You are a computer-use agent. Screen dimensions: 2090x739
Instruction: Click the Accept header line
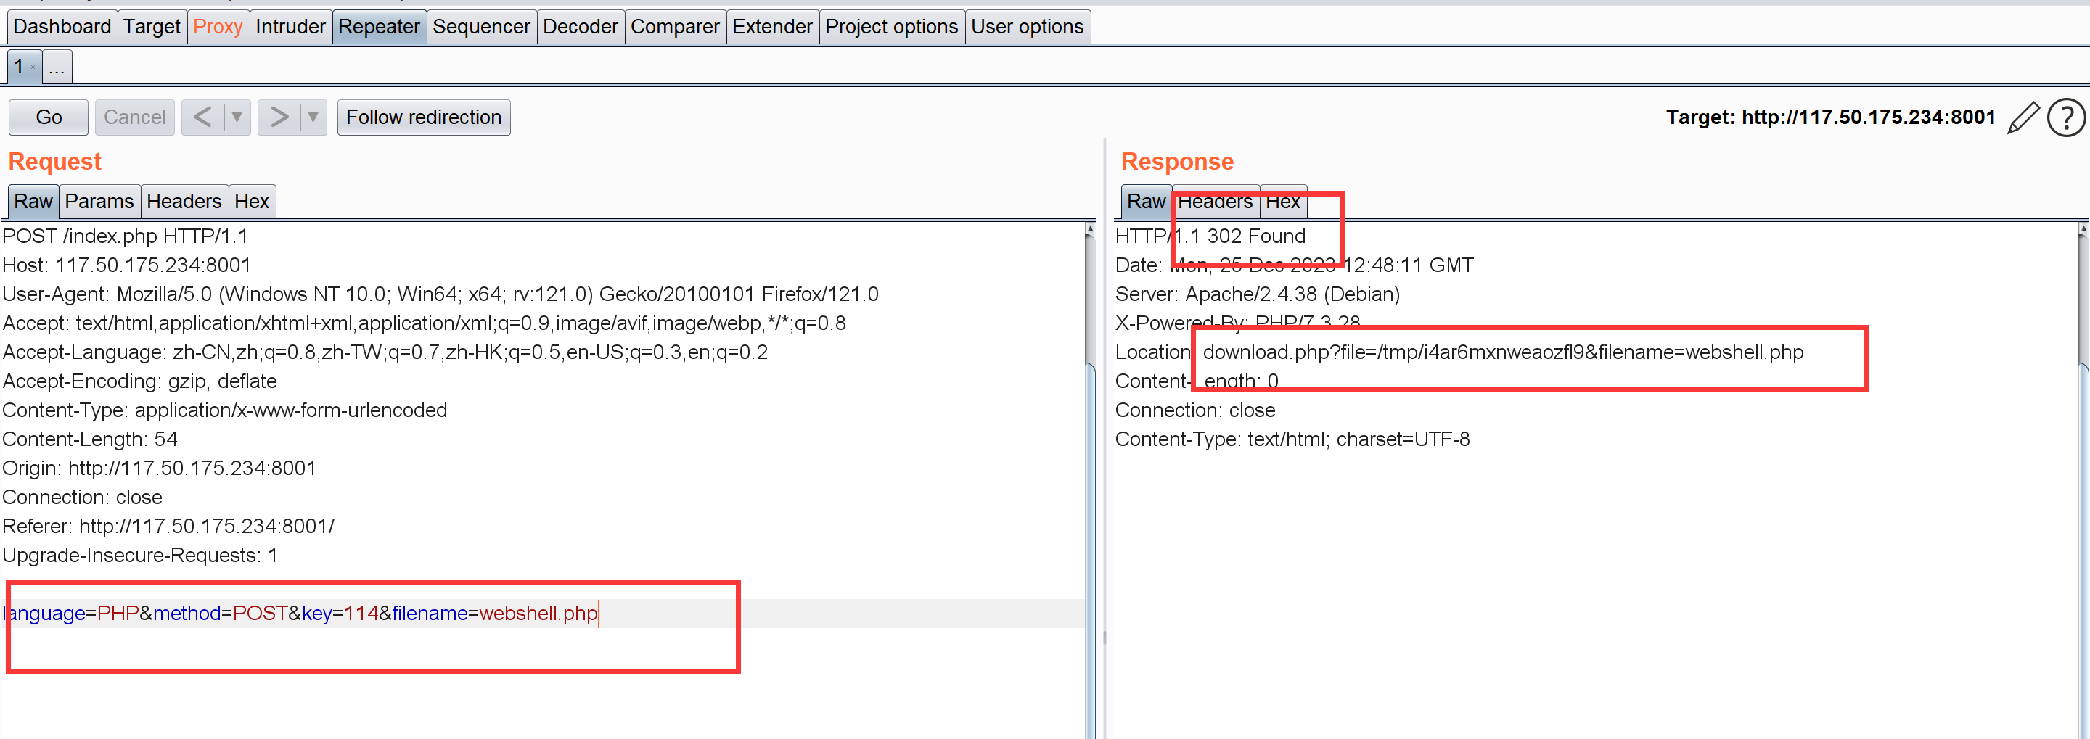pyautogui.click(x=425, y=323)
